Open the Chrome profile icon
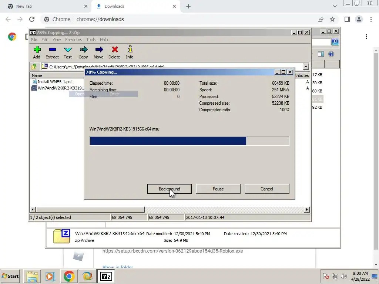379x284 pixels. 359,19
